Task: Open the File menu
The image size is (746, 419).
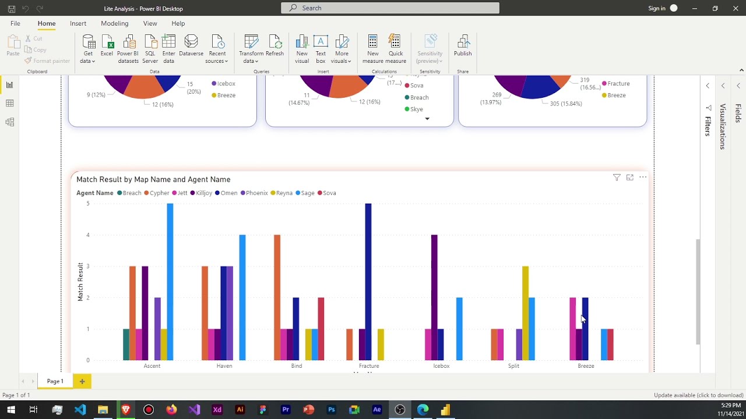Action: click(15, 23)
